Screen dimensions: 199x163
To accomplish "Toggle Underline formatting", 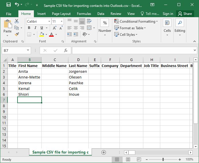I will tap(42, 28).
